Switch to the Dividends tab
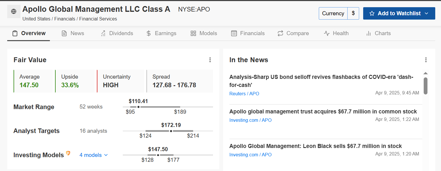Image resolution: width=441 pixels, height=171 pixels. [117, 33]
